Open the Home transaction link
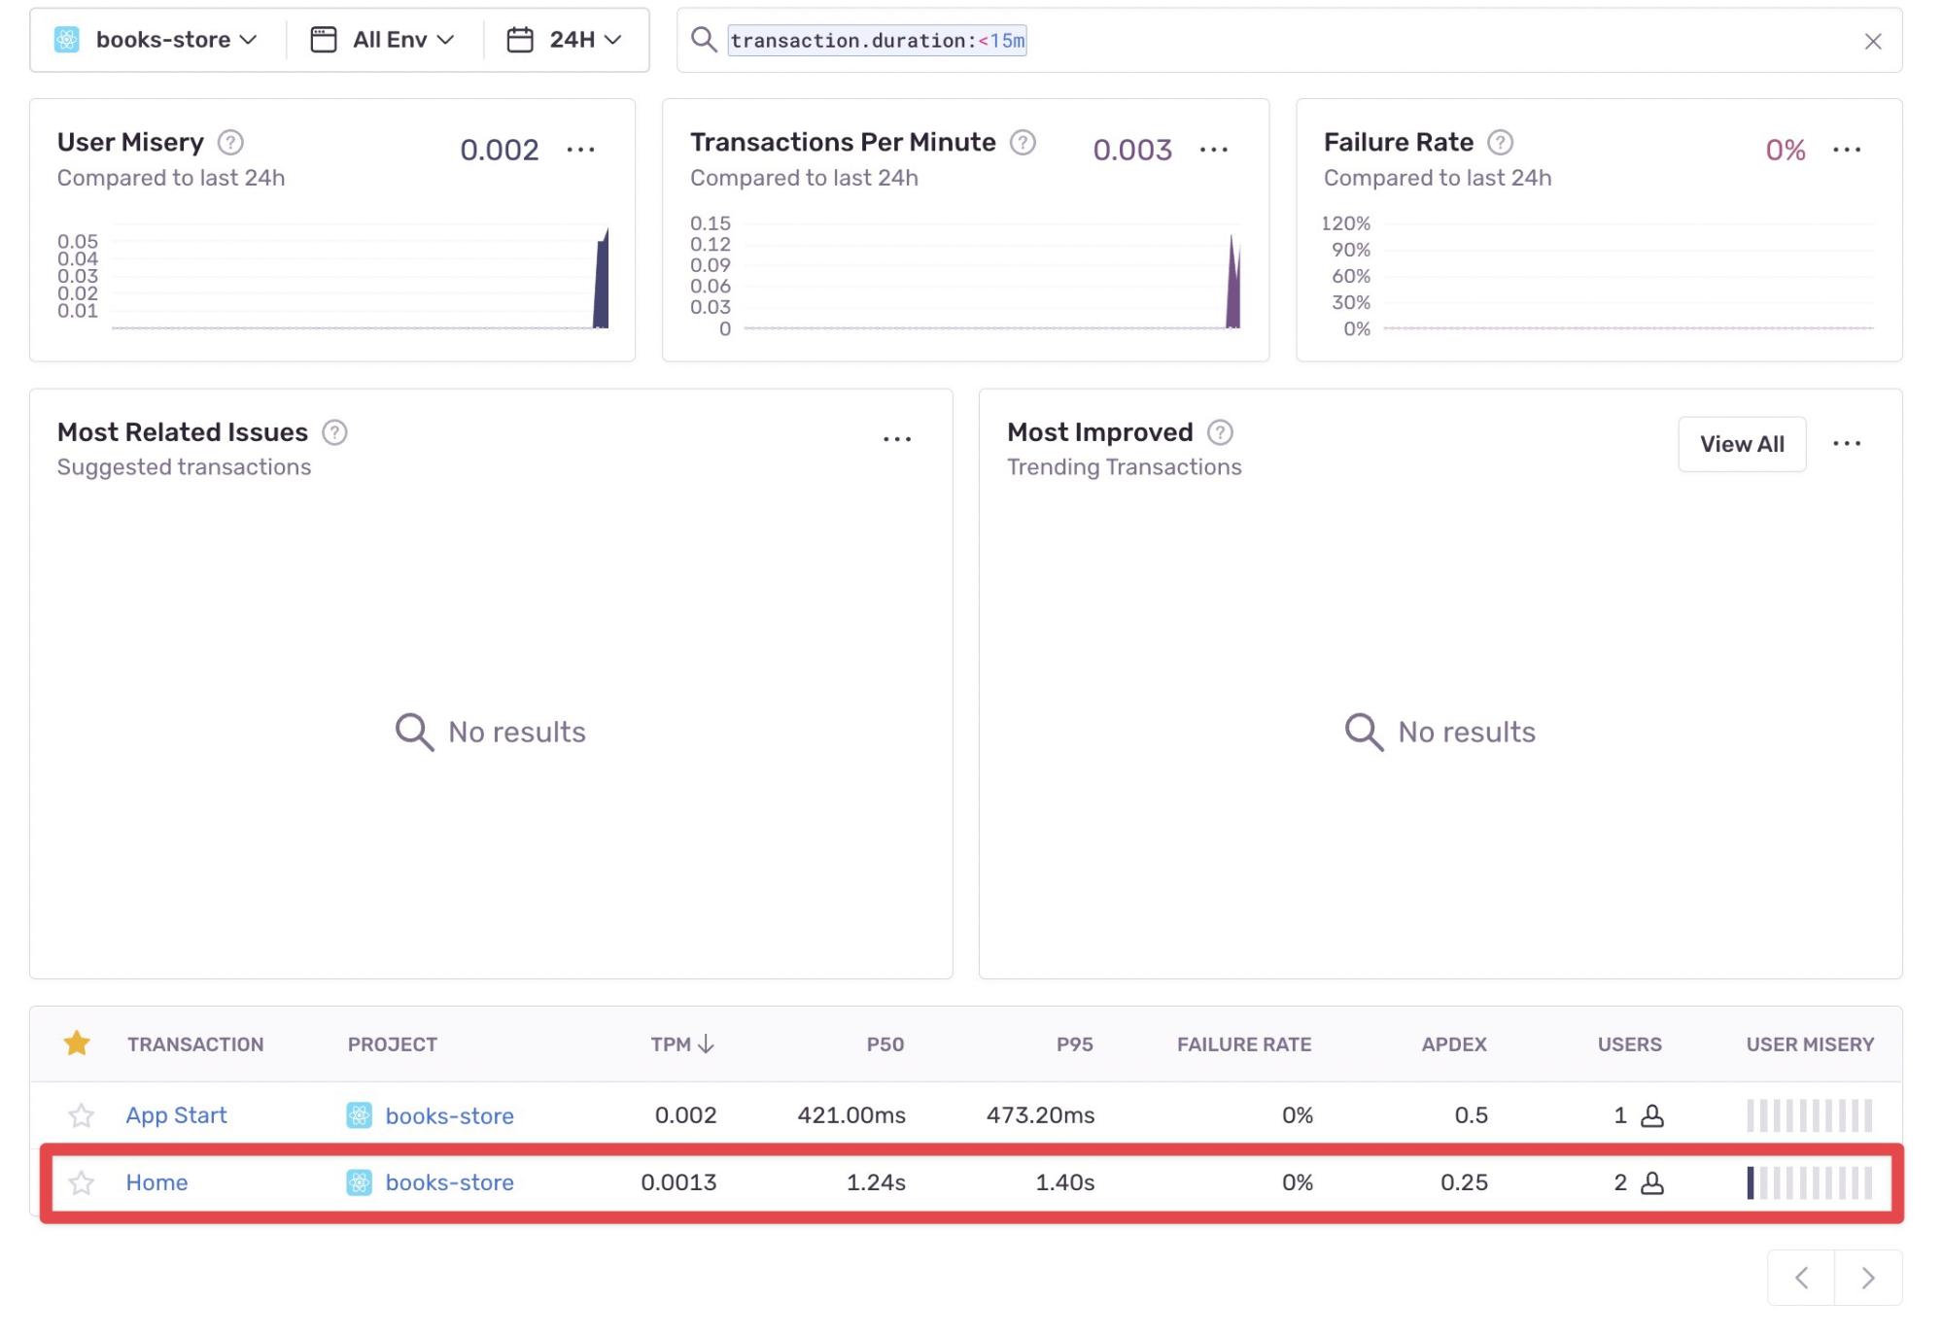 tap(156, 1182)
